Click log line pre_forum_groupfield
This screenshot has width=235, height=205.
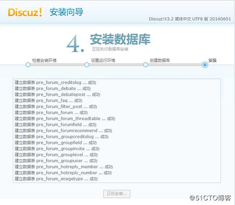coord(56,142)
